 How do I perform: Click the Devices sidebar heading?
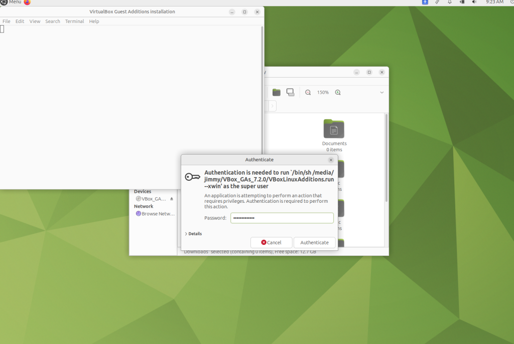pyautogui.click(x=143, y=192)
